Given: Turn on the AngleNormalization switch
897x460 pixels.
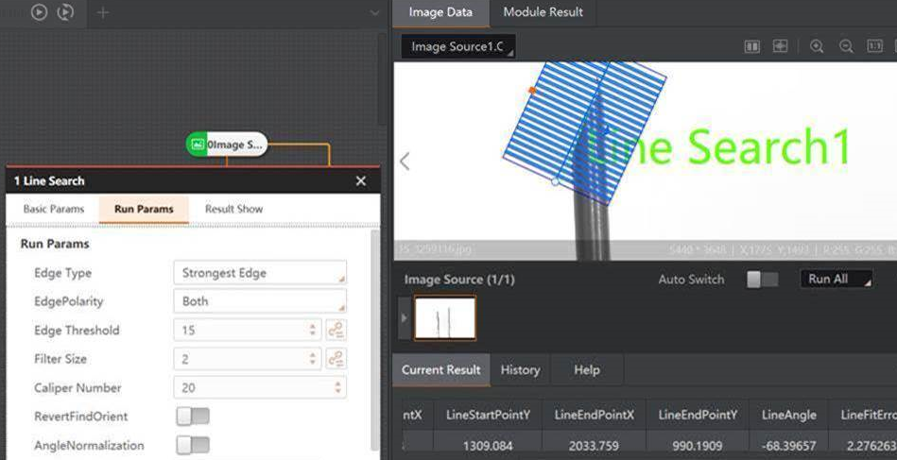Looking at the screenshot, I should pyautogui.click(x=193, y=445).
